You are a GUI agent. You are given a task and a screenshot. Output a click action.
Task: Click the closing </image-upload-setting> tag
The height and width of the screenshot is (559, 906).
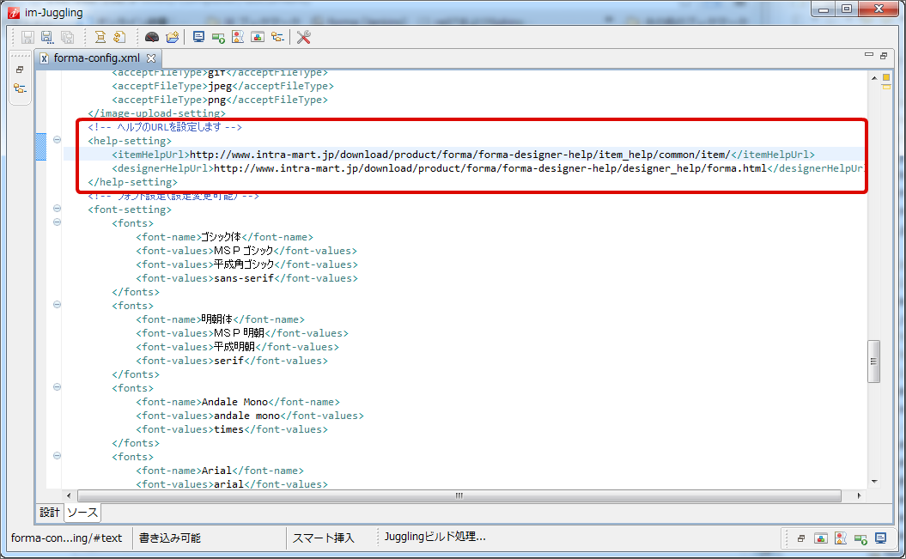click(x=156, y=113)
